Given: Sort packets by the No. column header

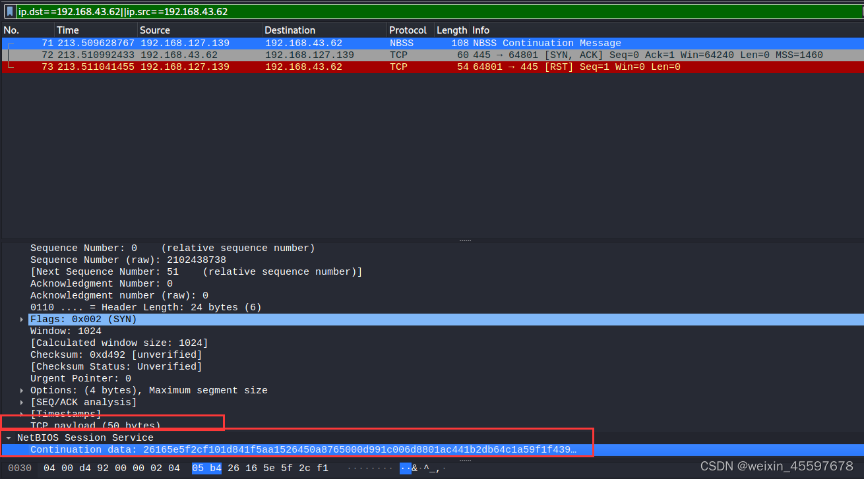Looking at the screenshot, I should pyautogui.click(x=28, y=30).
